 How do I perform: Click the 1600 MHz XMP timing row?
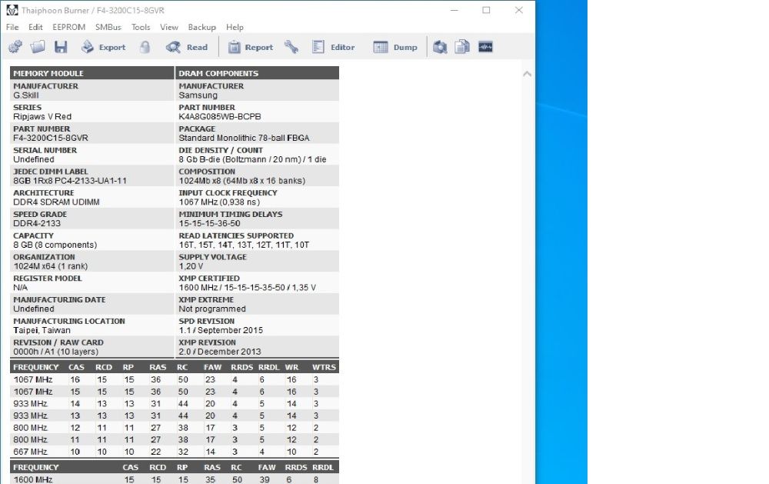pyautogui.click(x=175, y=479)
